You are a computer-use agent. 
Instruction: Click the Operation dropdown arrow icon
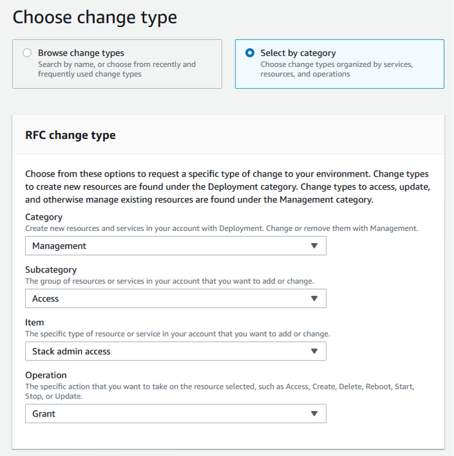click(x=313, y=413)
